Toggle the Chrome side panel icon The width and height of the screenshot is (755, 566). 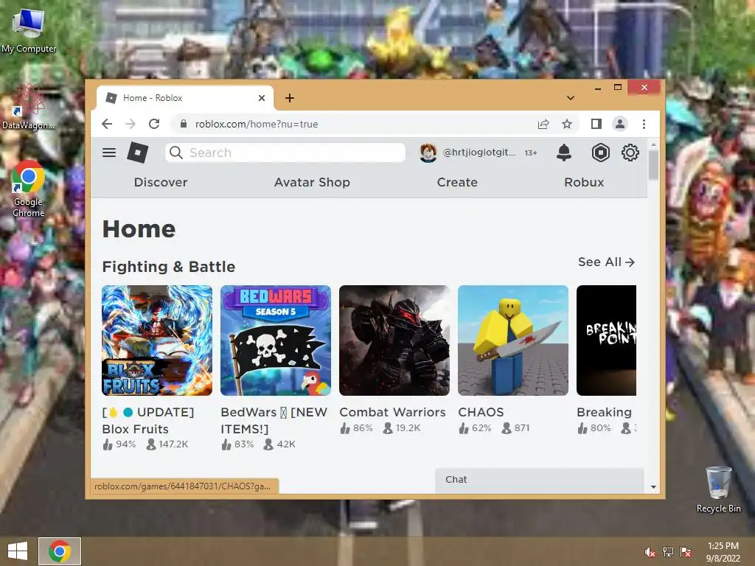pyautogui.click(x=596, y=124)
